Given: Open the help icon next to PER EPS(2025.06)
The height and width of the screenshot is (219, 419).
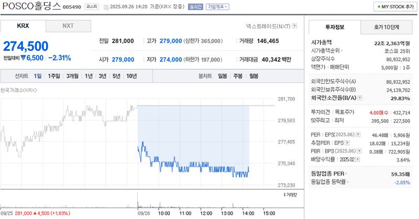Looking at the screenshot, I should (x=358, y=135).
